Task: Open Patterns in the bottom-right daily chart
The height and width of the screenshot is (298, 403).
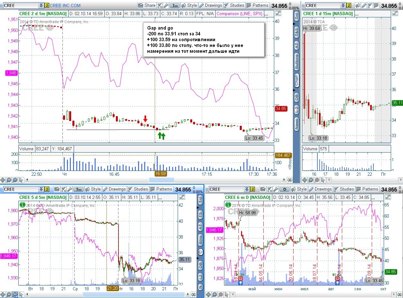Action: pyautogui.click(x=367, y=189)
